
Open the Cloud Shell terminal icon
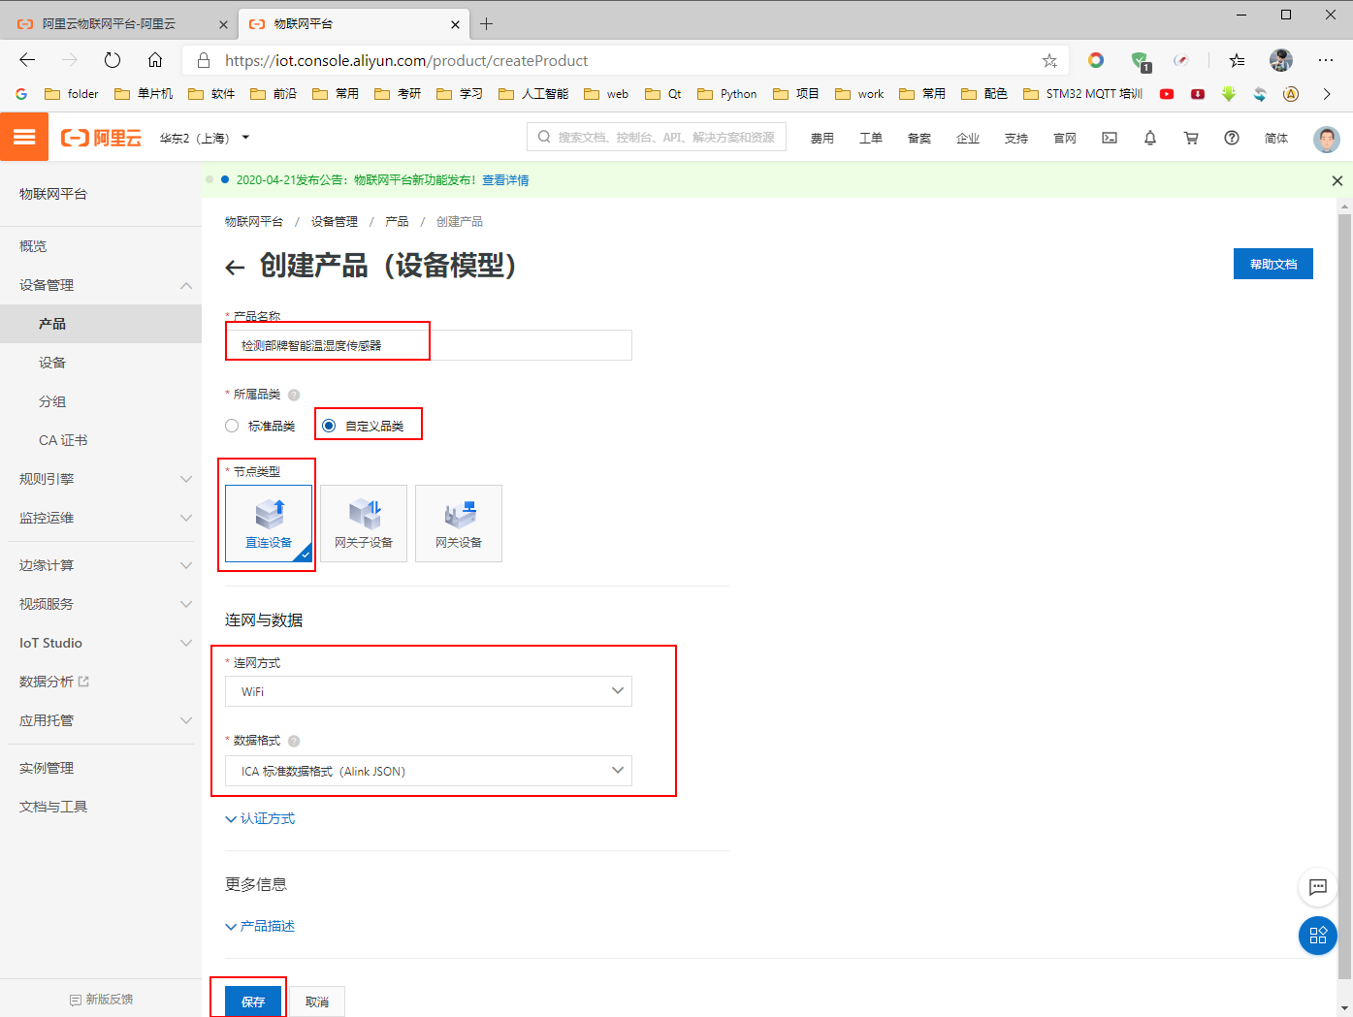click(1110, 138)
